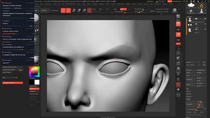
Task: Toggle Spotlight Projection
Action: click(x=12, y=83)
